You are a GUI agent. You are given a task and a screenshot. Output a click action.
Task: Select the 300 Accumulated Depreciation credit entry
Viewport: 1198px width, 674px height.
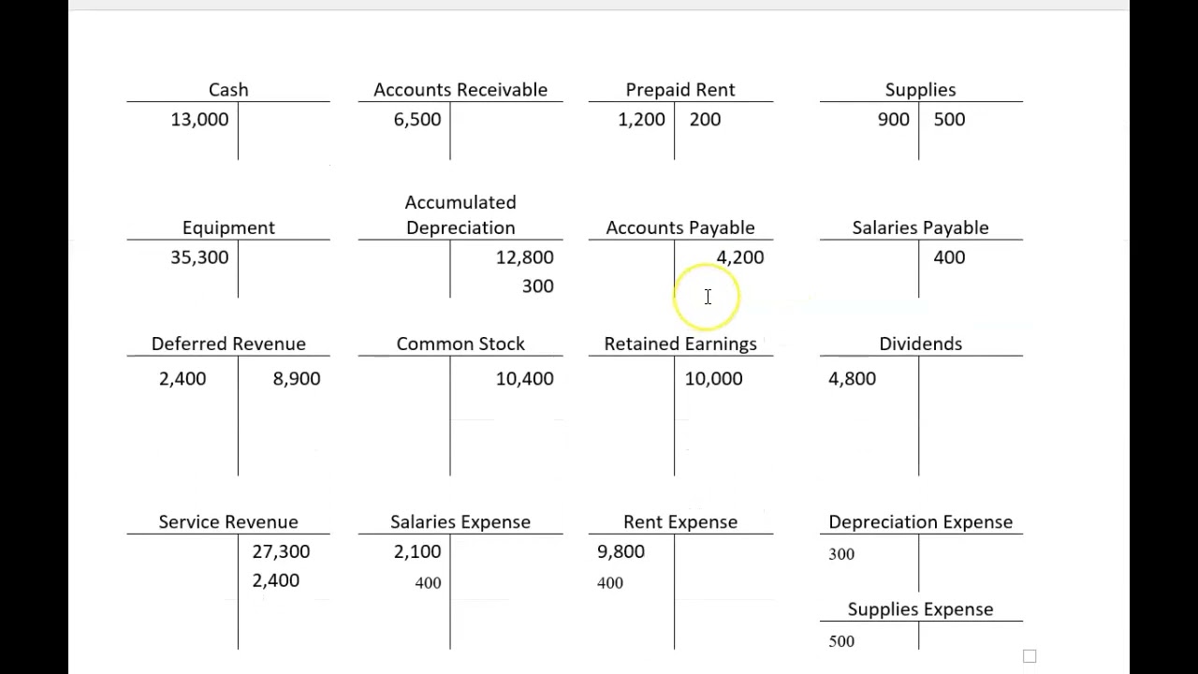537,286
